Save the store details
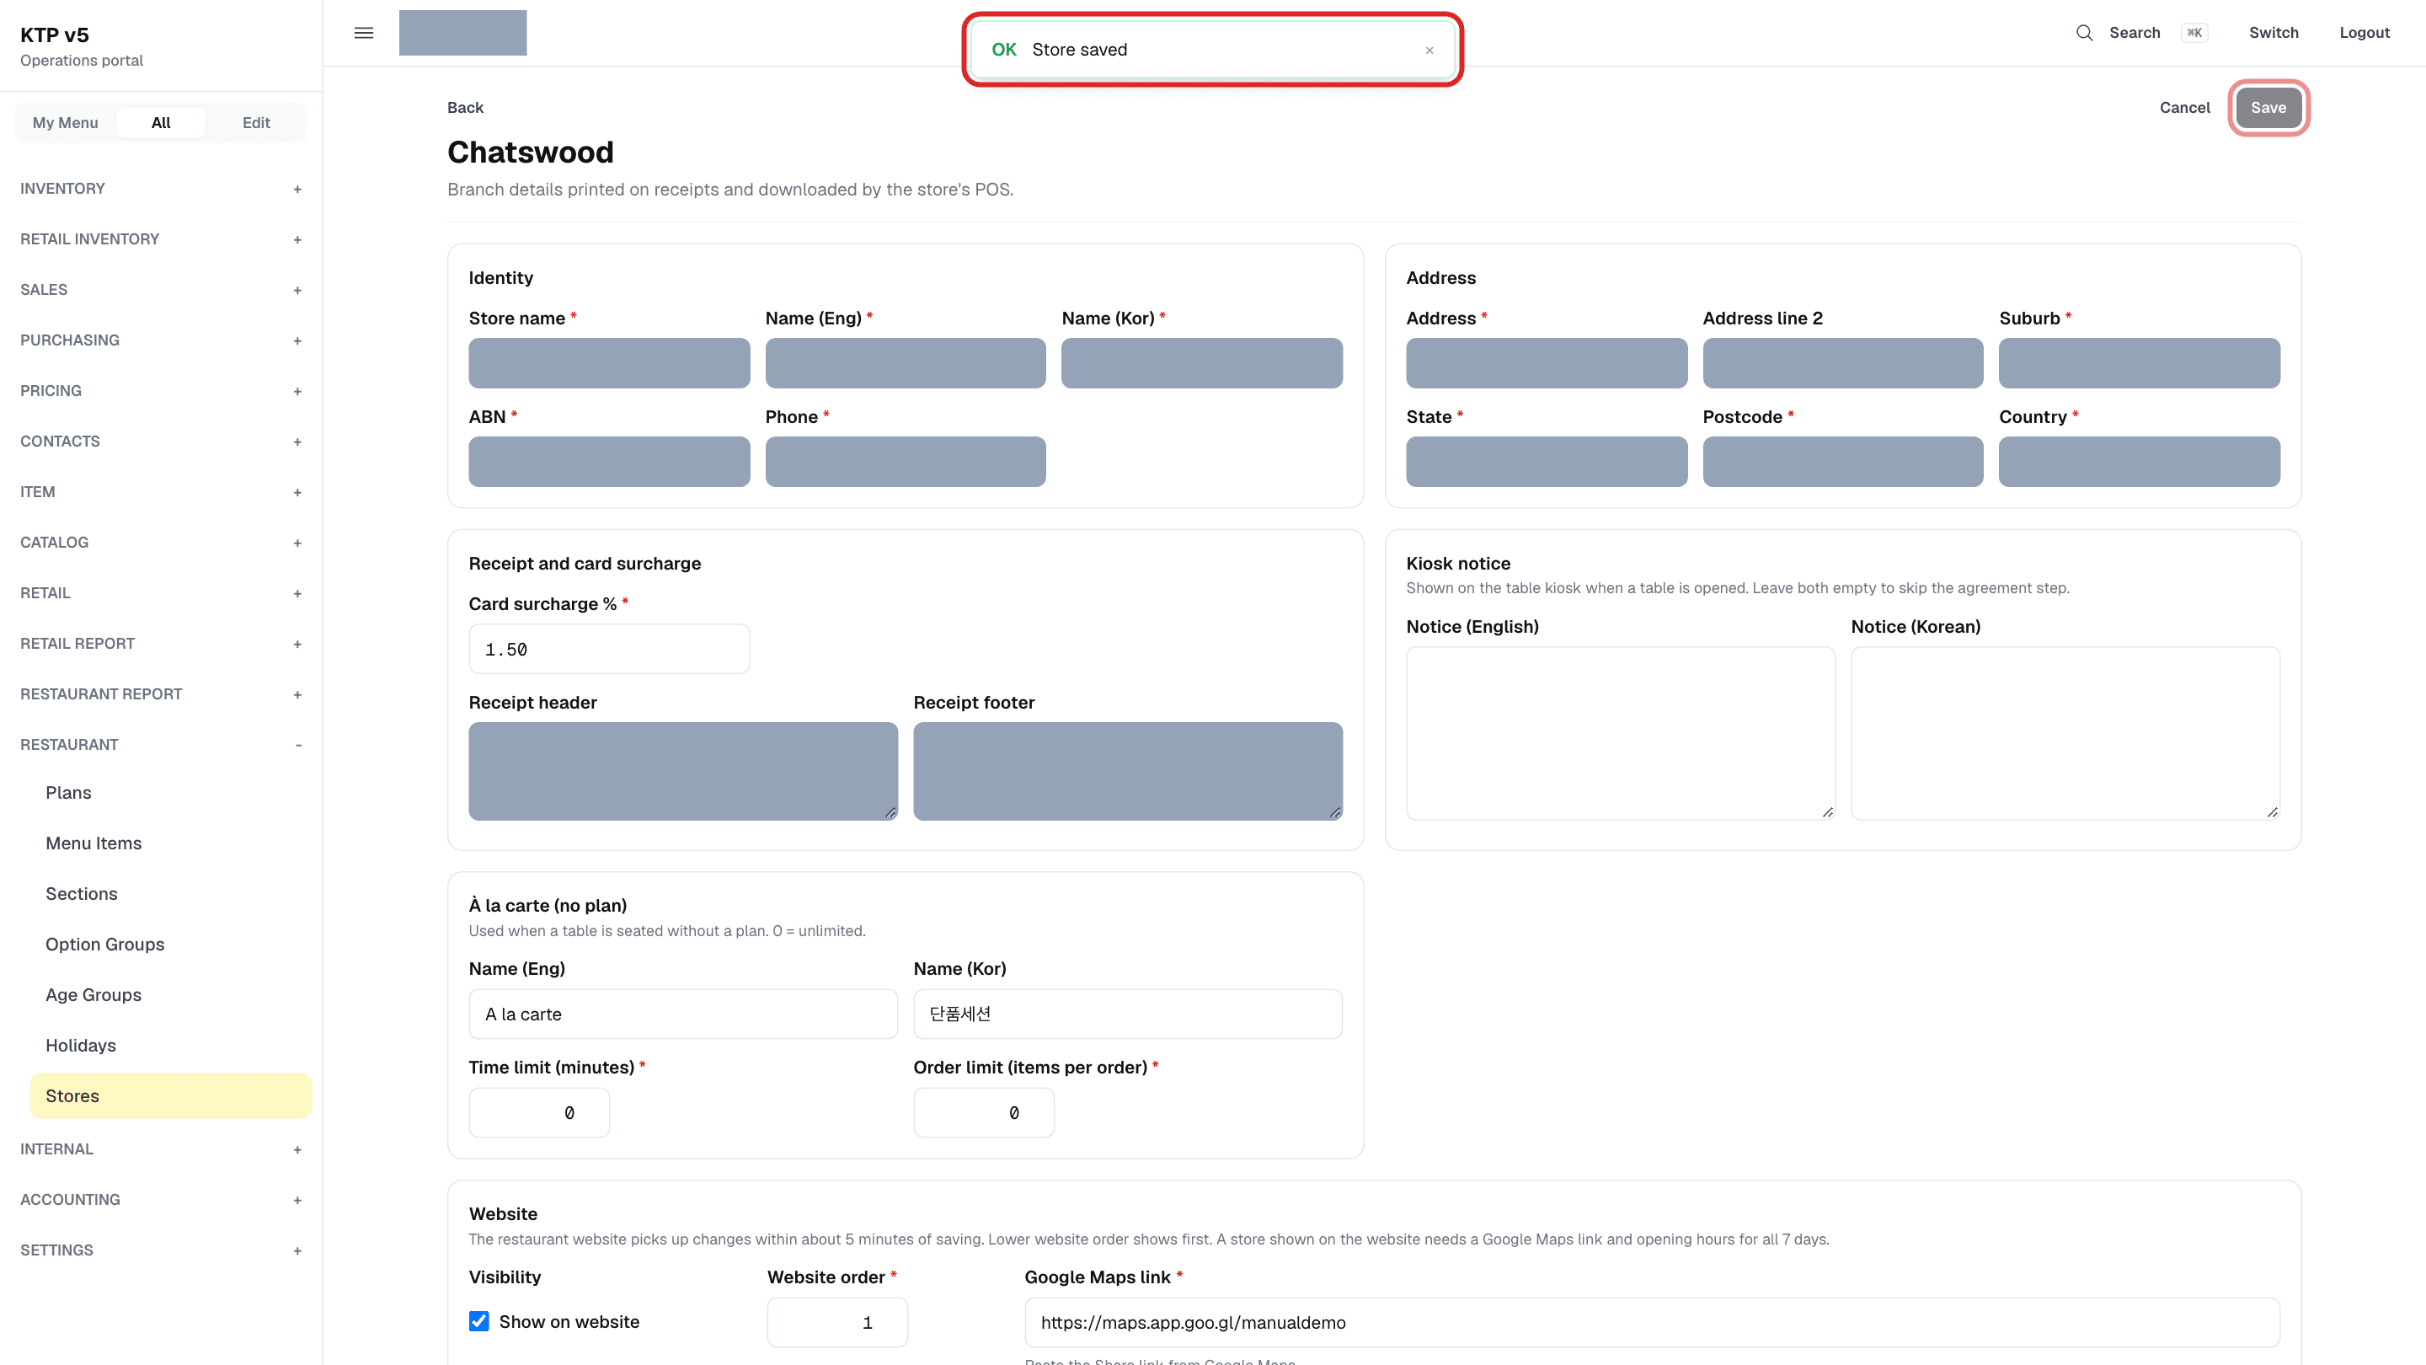The image size is (2426, 1365). (x=2268, y=107)
